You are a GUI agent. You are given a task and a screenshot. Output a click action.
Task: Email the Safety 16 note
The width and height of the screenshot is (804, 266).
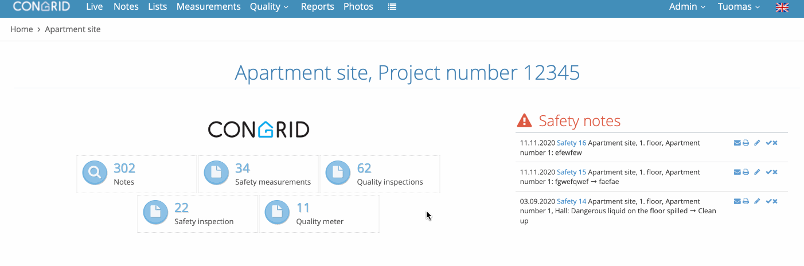click(x=737, y=143)
